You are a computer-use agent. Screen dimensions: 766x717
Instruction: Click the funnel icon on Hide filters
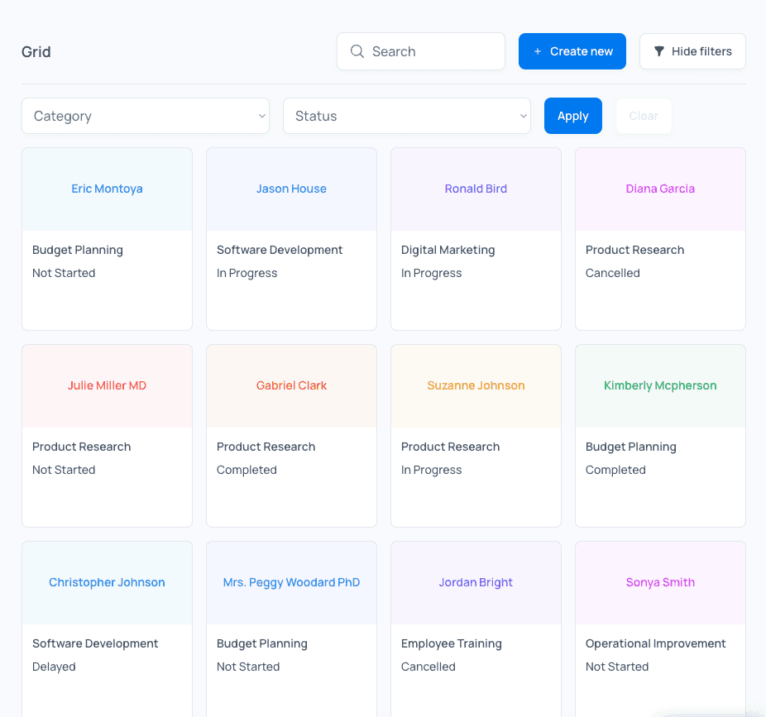tap(659, 51)
